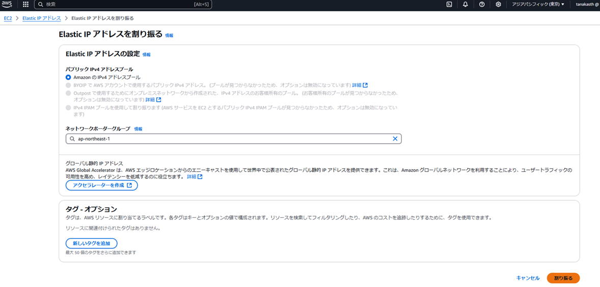Screen dimensions: 600x287
Task: Open the notifications bell
Action: click(x=466, y=5)
